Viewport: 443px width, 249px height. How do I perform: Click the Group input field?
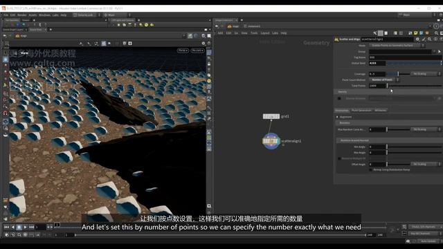(x=400, y=52)
